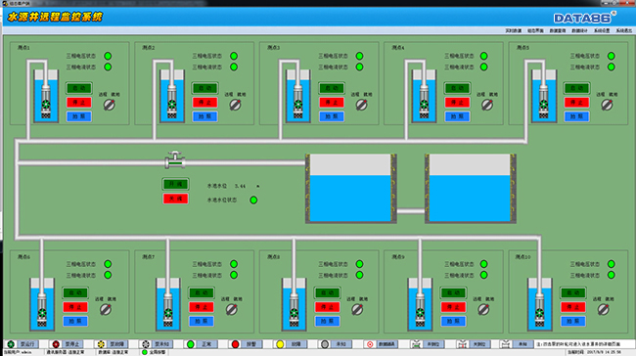Click the green pump-running legend icon
This screenshot has height=356, width=636.
[11, 344]
